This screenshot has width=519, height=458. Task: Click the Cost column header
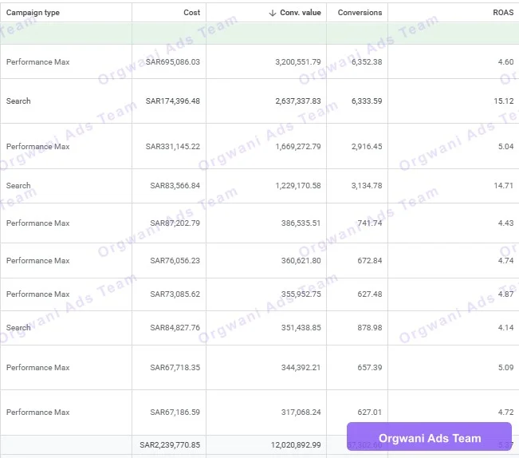click(x=191, y=13)
